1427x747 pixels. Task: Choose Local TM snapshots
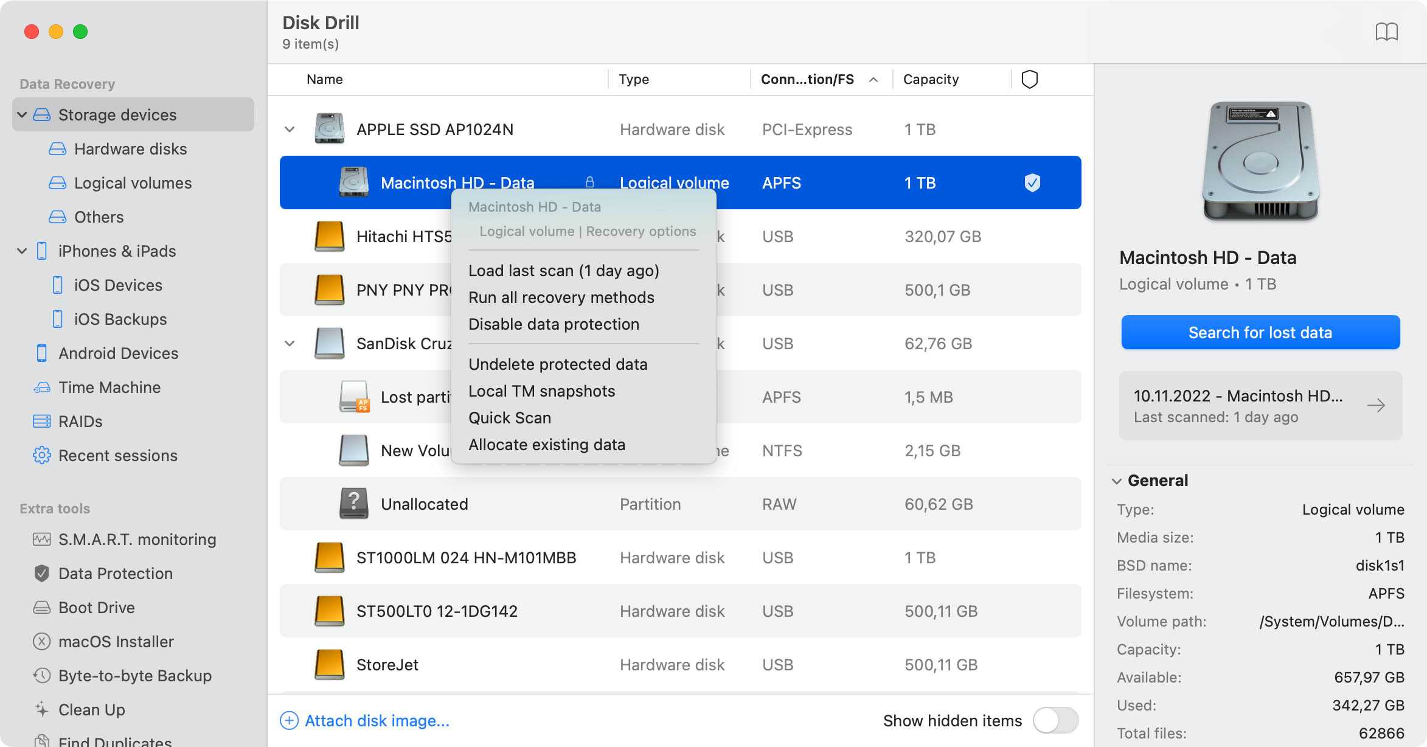pyautogui.click(x=541, y=391)
